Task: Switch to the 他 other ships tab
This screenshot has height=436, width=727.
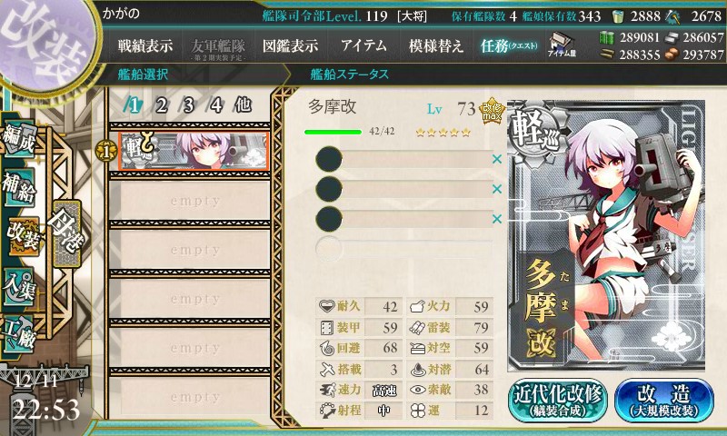Action: click(243, 105)
